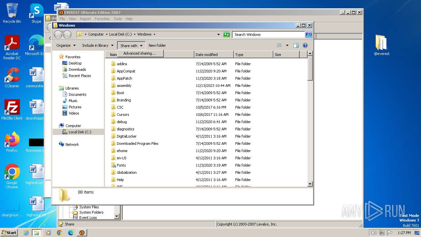Launch Acrobat Reader DC from desktop
This screenshot has height=237, width=421.
[x=12, y=47]
